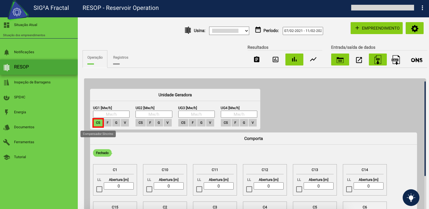Click the lightbulb help icon
This screenshot has height=209, width=429.
tap(411, 197)
